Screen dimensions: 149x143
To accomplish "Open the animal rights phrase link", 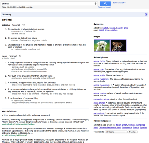I will [99, 61].
